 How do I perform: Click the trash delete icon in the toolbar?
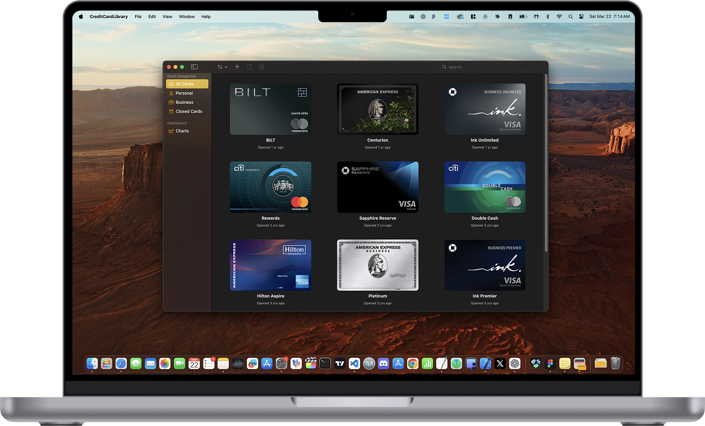[261, 67]
